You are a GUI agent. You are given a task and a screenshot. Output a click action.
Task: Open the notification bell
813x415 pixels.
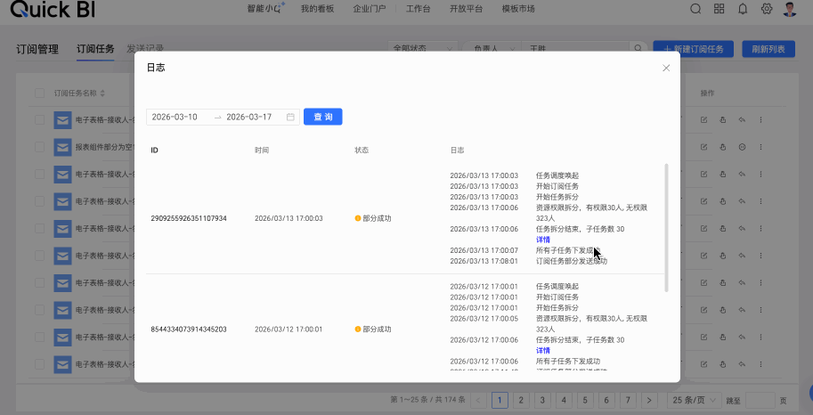tap(743, 9)
